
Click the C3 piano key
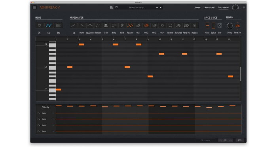(52, 68)
